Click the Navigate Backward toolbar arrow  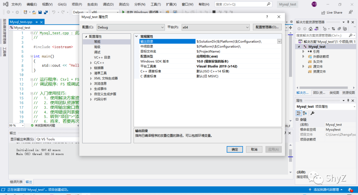click(8, 12)
